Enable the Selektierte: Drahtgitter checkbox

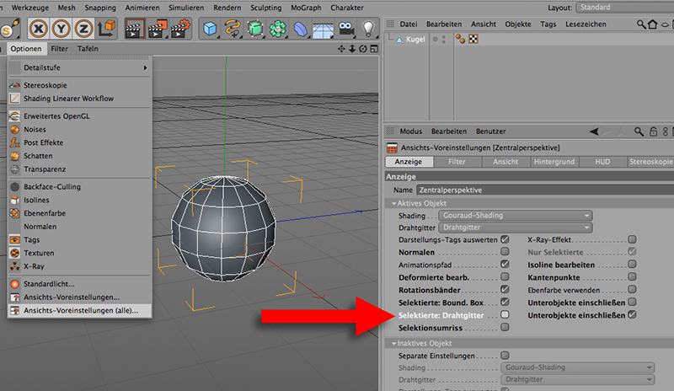505,314
